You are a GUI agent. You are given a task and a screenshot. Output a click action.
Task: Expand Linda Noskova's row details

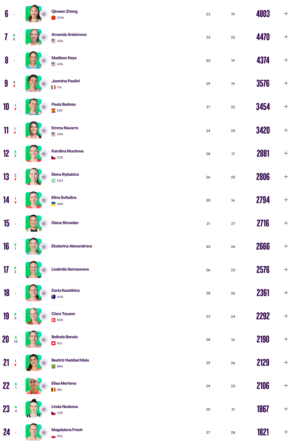tap(286, 409)
